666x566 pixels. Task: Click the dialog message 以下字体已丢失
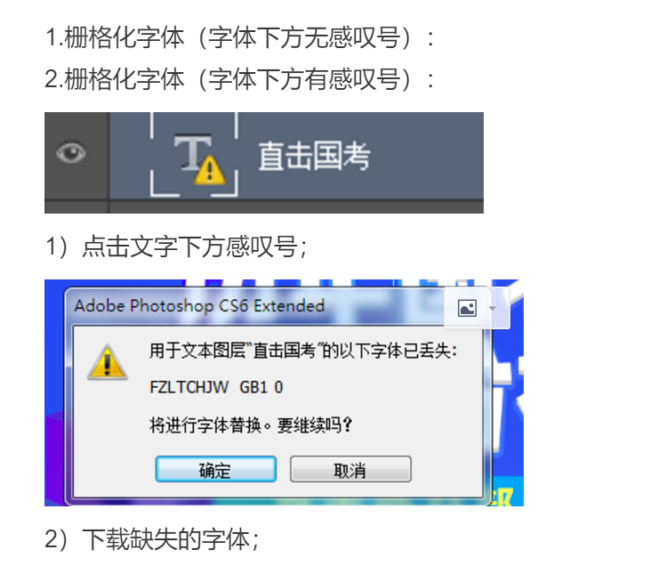[303, 352]
